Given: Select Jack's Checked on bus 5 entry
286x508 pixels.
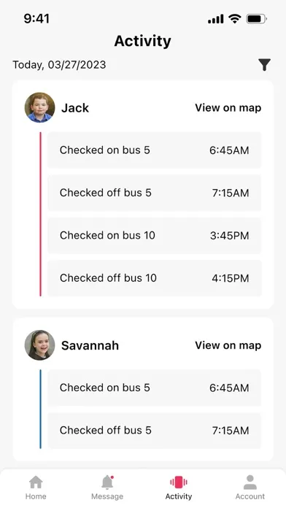Looking at the screenshot, I should point(155,150).
